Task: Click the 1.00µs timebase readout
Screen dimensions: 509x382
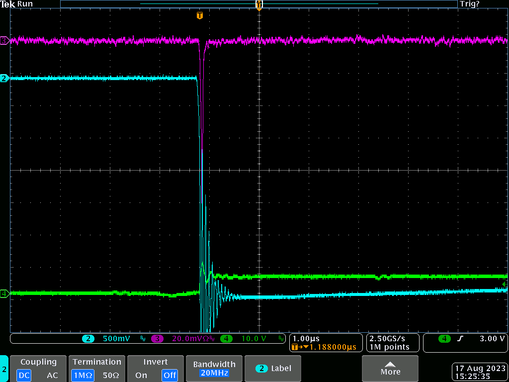Action: (305, 338)
